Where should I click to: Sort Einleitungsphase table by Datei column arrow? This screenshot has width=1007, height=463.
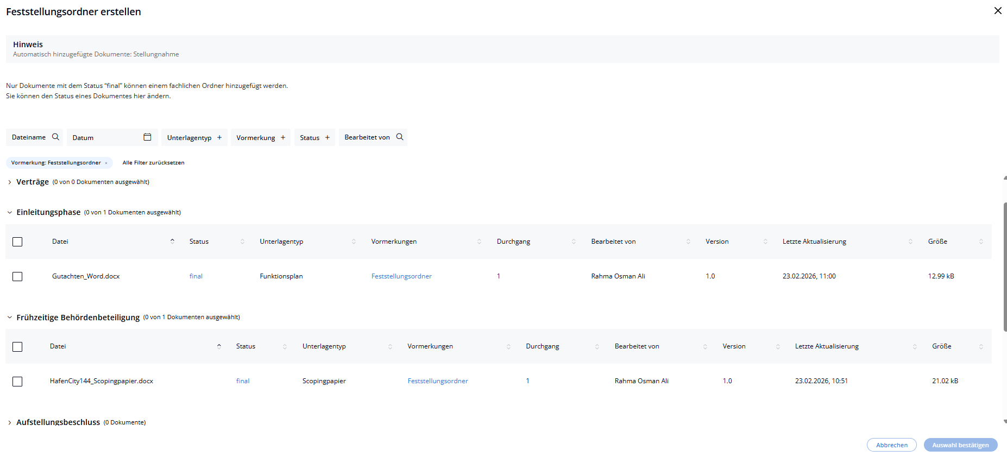(172, 242)
